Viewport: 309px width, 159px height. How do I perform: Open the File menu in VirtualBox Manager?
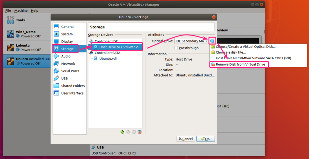coord(8,11)
